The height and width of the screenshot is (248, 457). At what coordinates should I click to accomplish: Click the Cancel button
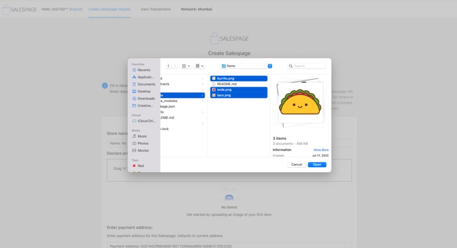(297, 165)
